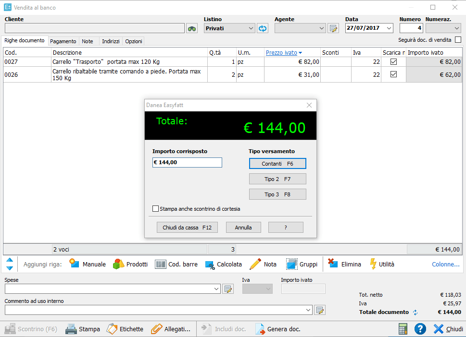Refresh the price list with the blue arrows icon
This screenshot has width=466, height=337.
pyautogui.click(x=263, y=28)
